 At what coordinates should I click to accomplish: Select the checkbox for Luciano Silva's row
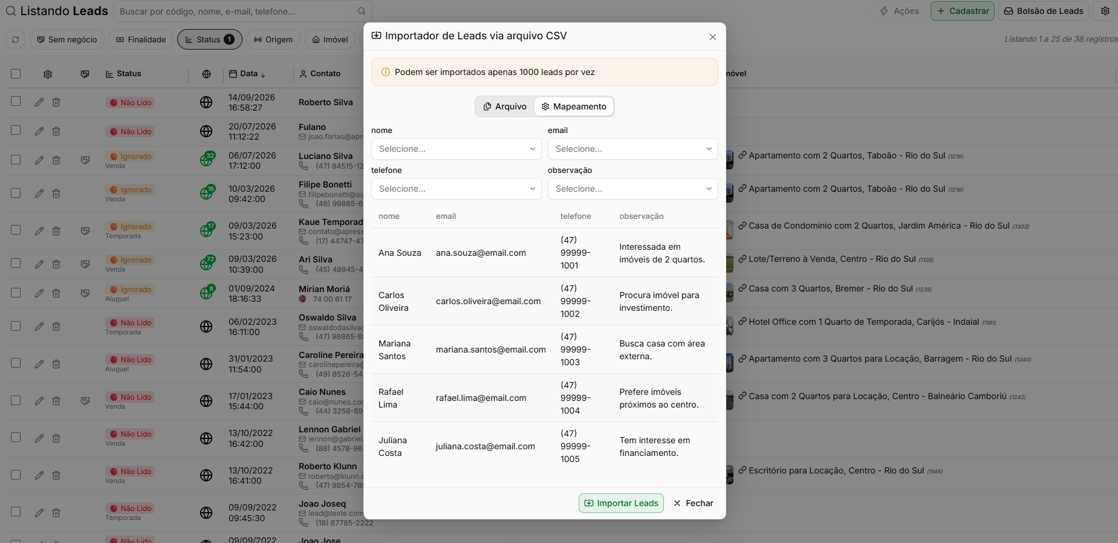[16, 160]
